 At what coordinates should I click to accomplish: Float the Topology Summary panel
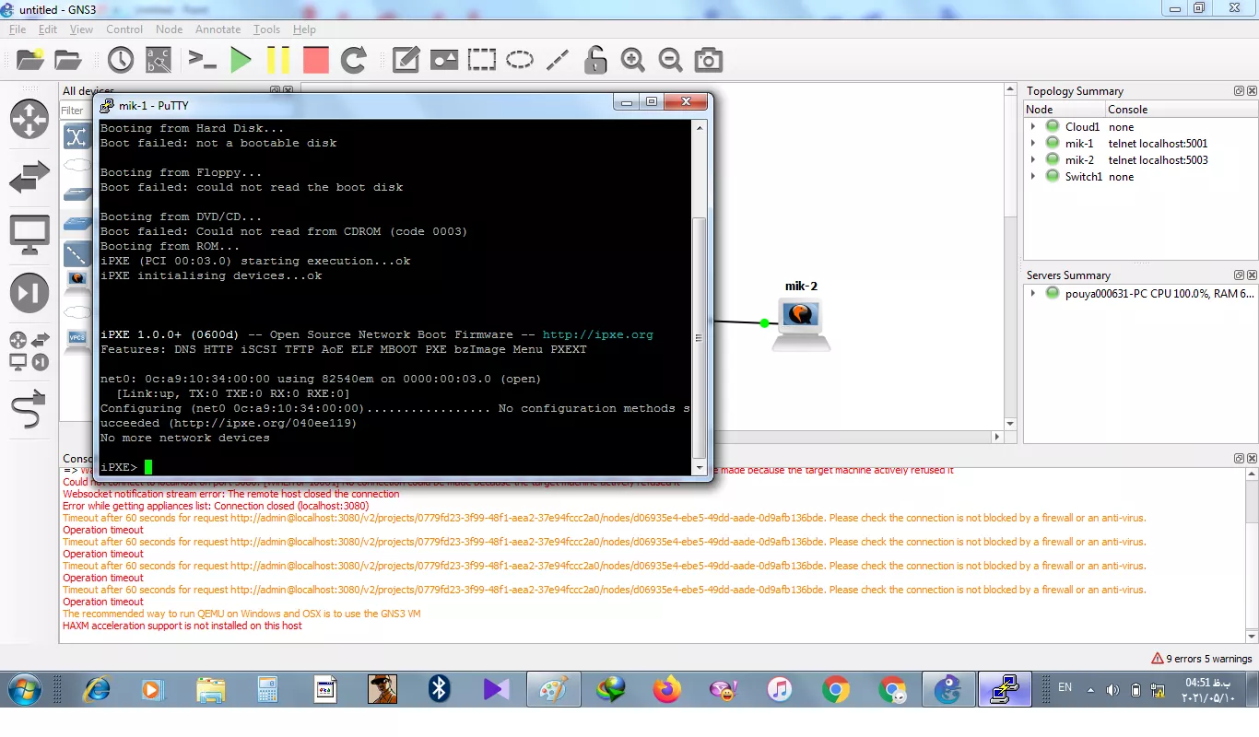coord(1239,91)
